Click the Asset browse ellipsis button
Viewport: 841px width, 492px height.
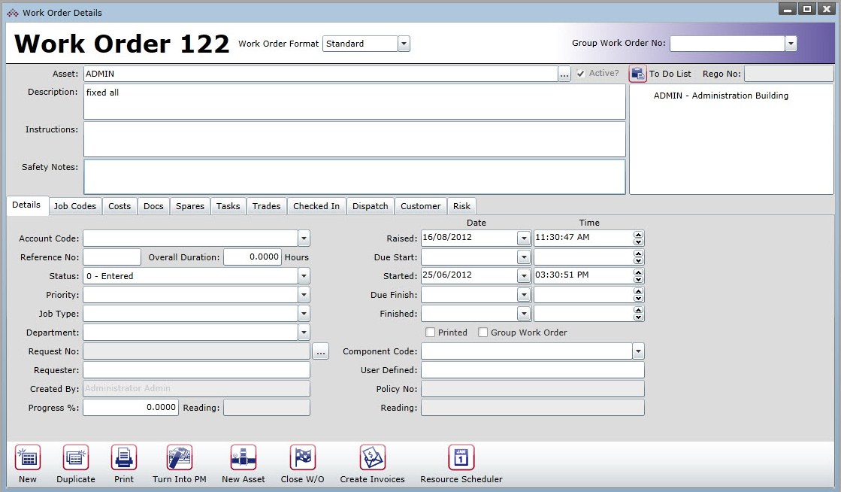tap(564, 74)
